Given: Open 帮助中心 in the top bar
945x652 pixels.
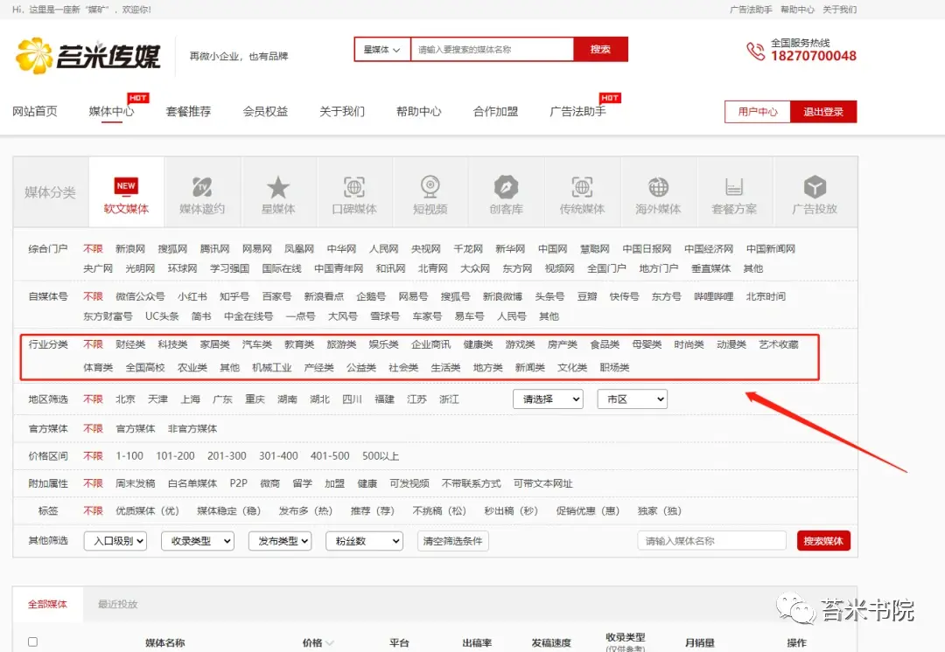Looking at the screenshot, I should (x=797, y=10).
